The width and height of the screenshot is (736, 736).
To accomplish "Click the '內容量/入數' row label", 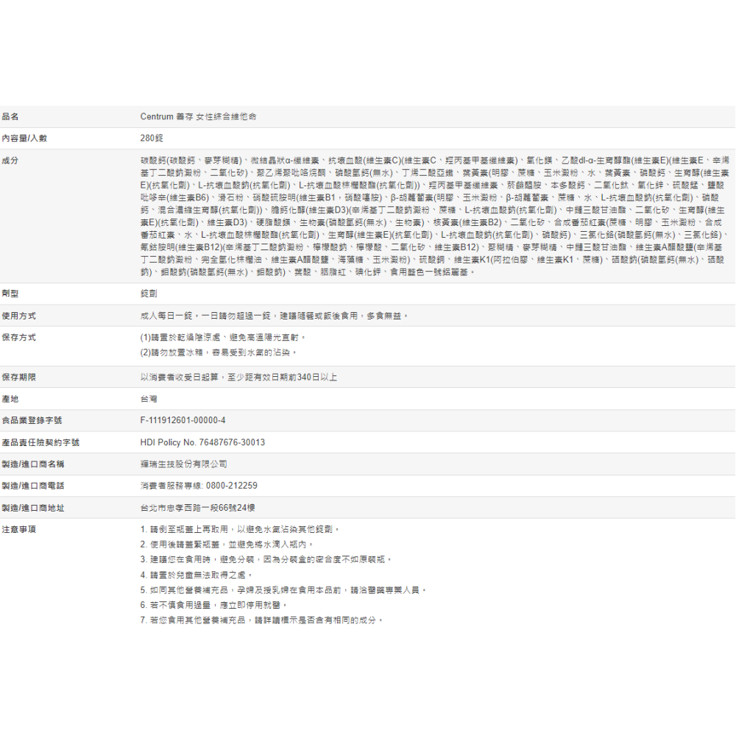I will point(24,138).
